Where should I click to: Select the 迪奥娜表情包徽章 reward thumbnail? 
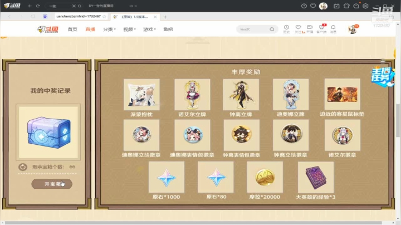click(192, 135)
